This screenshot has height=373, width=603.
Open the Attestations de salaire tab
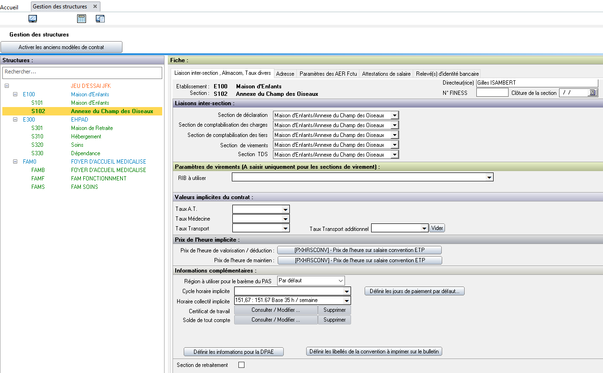(386, 74)
